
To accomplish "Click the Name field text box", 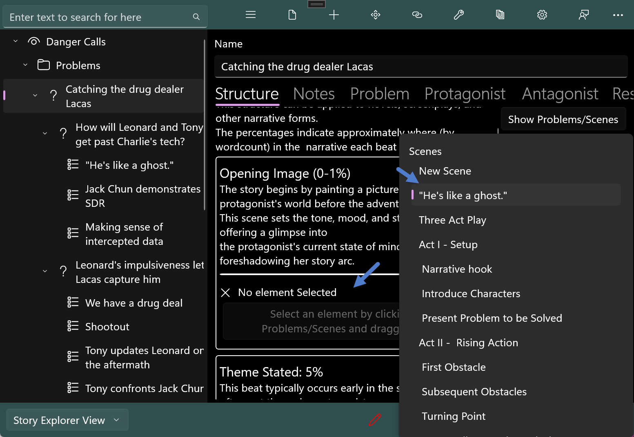I will [x=420, y=67].
